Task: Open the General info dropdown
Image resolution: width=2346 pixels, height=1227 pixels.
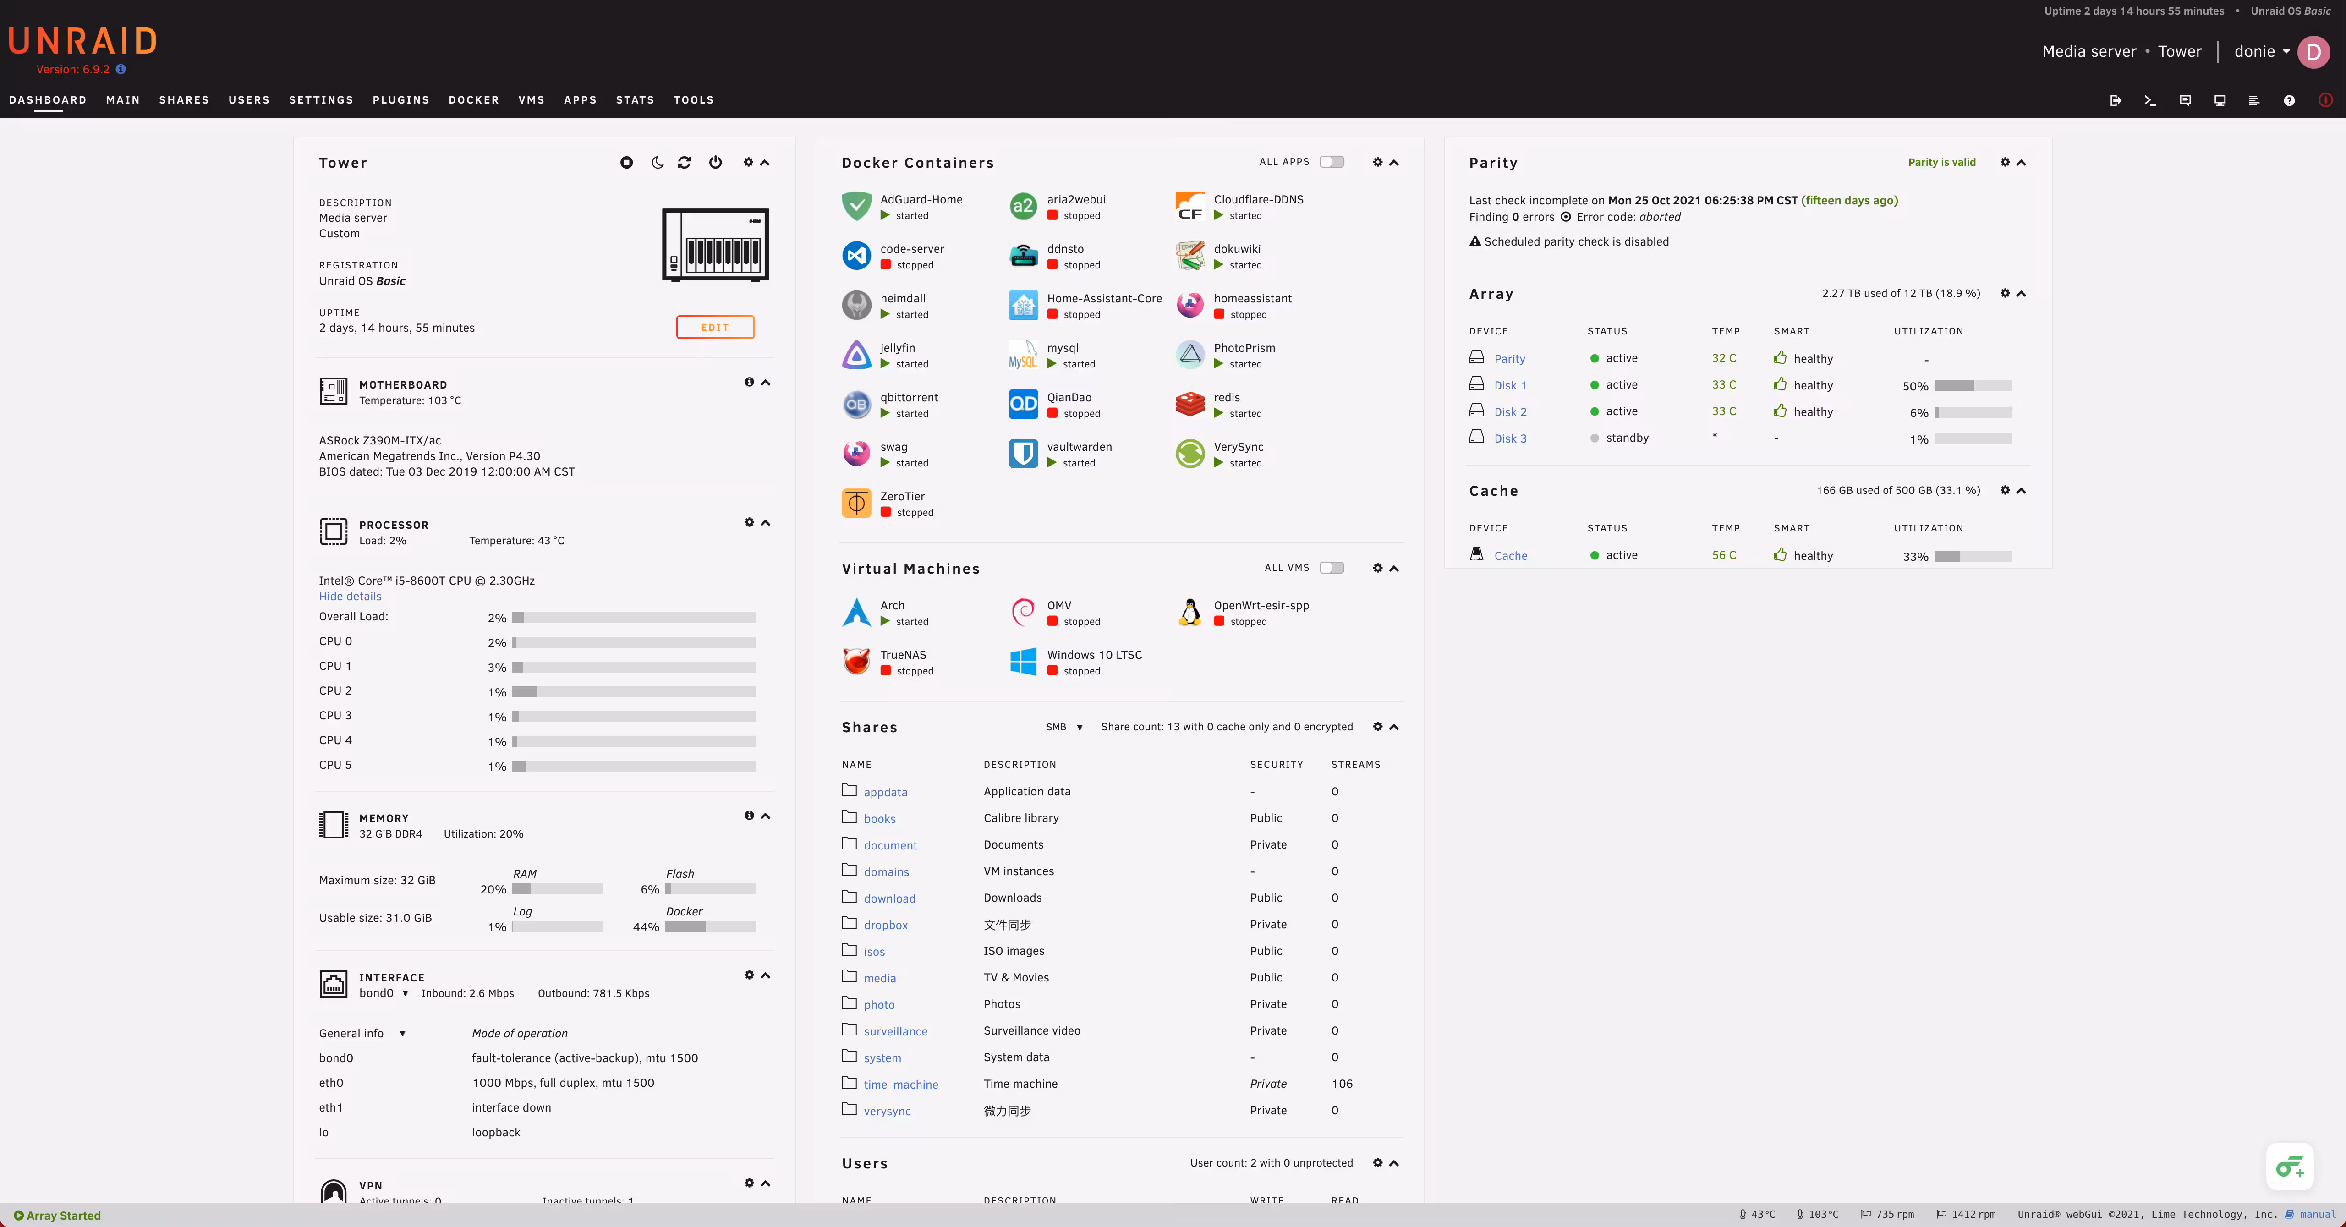Action: click(x=362, y=1033)
